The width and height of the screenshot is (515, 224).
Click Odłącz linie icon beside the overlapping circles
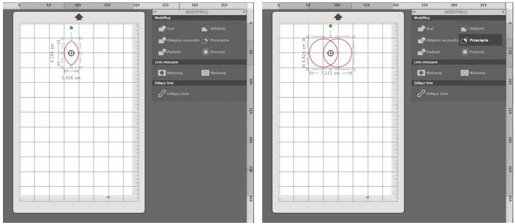(x=421, y=94)
